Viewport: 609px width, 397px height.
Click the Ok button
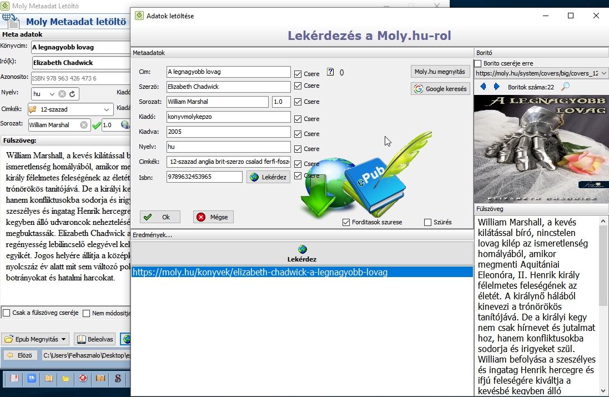(160, 217)
